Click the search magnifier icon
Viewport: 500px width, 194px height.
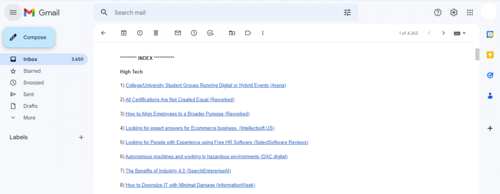point(104,12)
